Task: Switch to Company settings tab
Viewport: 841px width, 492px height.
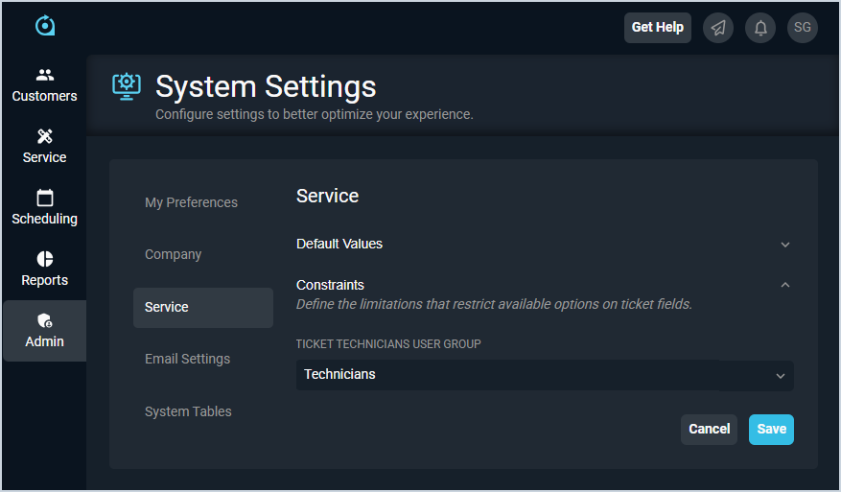Action: (x=173, y=254)
